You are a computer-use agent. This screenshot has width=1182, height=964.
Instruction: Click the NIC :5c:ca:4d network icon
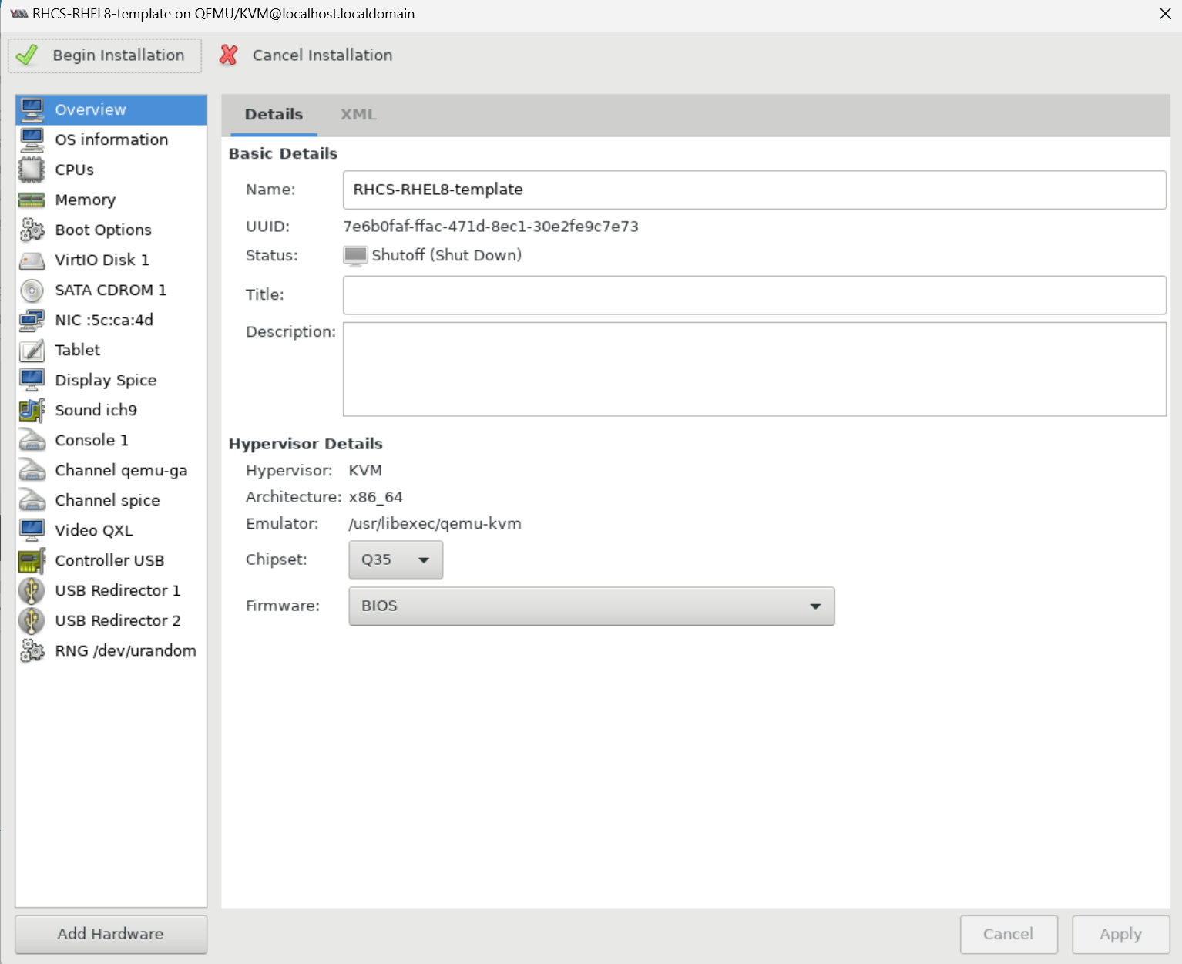coord(32,320)
